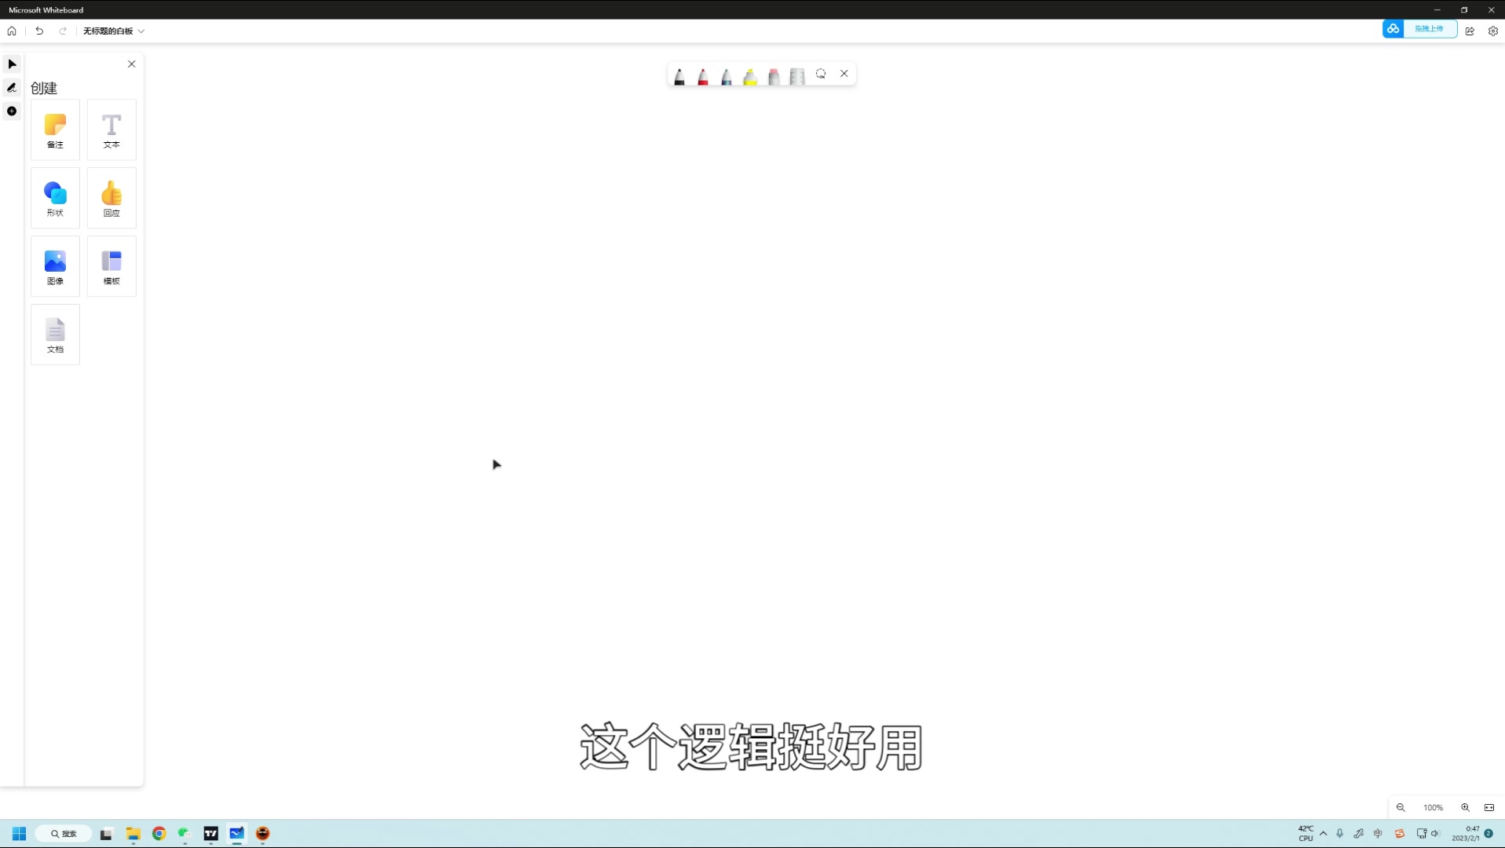This screenshot has width=1505, height=848.
Task: Fit the canvas to screen
Action: click(x=1489, y=808)
